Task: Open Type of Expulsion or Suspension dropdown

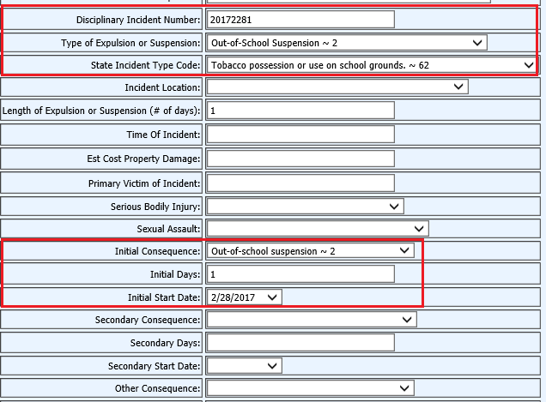Action: (x=347, y=43)
